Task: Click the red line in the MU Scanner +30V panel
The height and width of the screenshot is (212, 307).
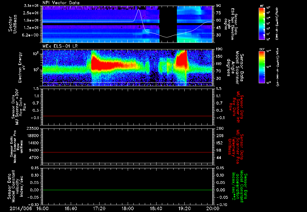Action: [127, 116]
